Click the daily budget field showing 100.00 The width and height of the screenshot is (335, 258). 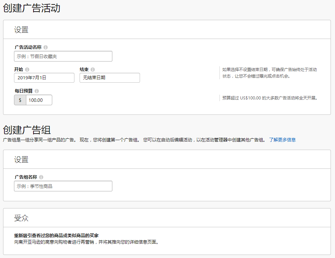click(39, 100)
